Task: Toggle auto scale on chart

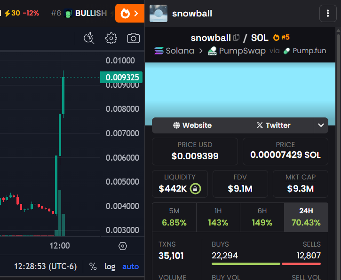Action: (x=130, y=266)
